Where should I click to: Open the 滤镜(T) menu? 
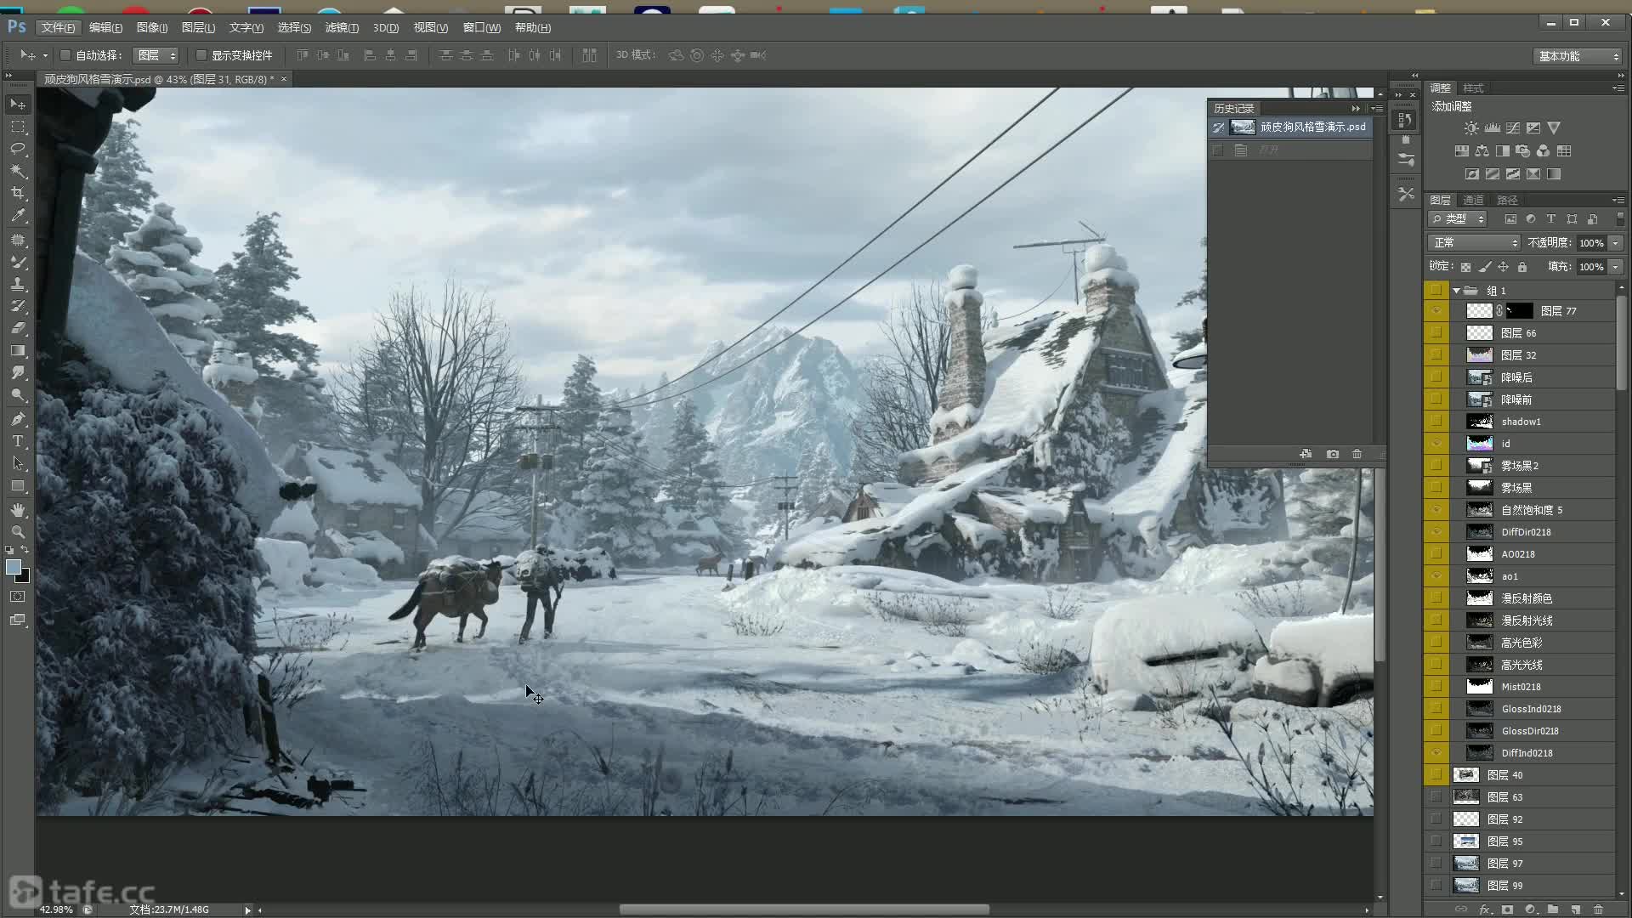click(x=342, y=28)
